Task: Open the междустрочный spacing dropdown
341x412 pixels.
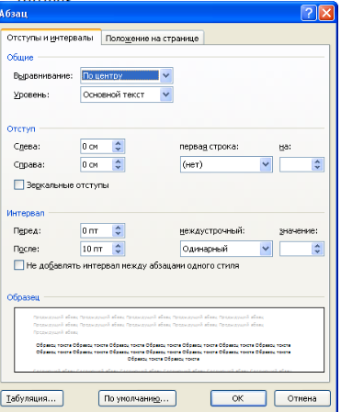Action: point(226,249)
